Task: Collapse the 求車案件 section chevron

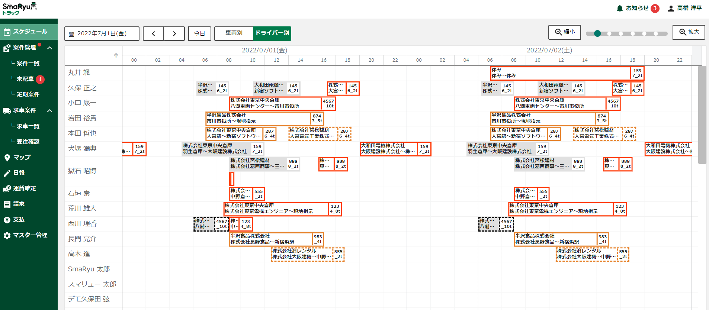Action: (50, 111)
